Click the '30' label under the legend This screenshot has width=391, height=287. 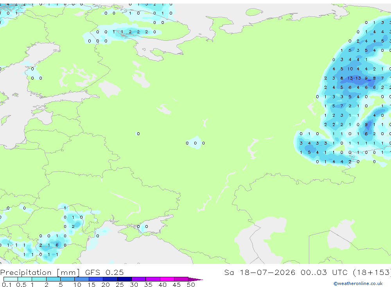click(134, 285)
